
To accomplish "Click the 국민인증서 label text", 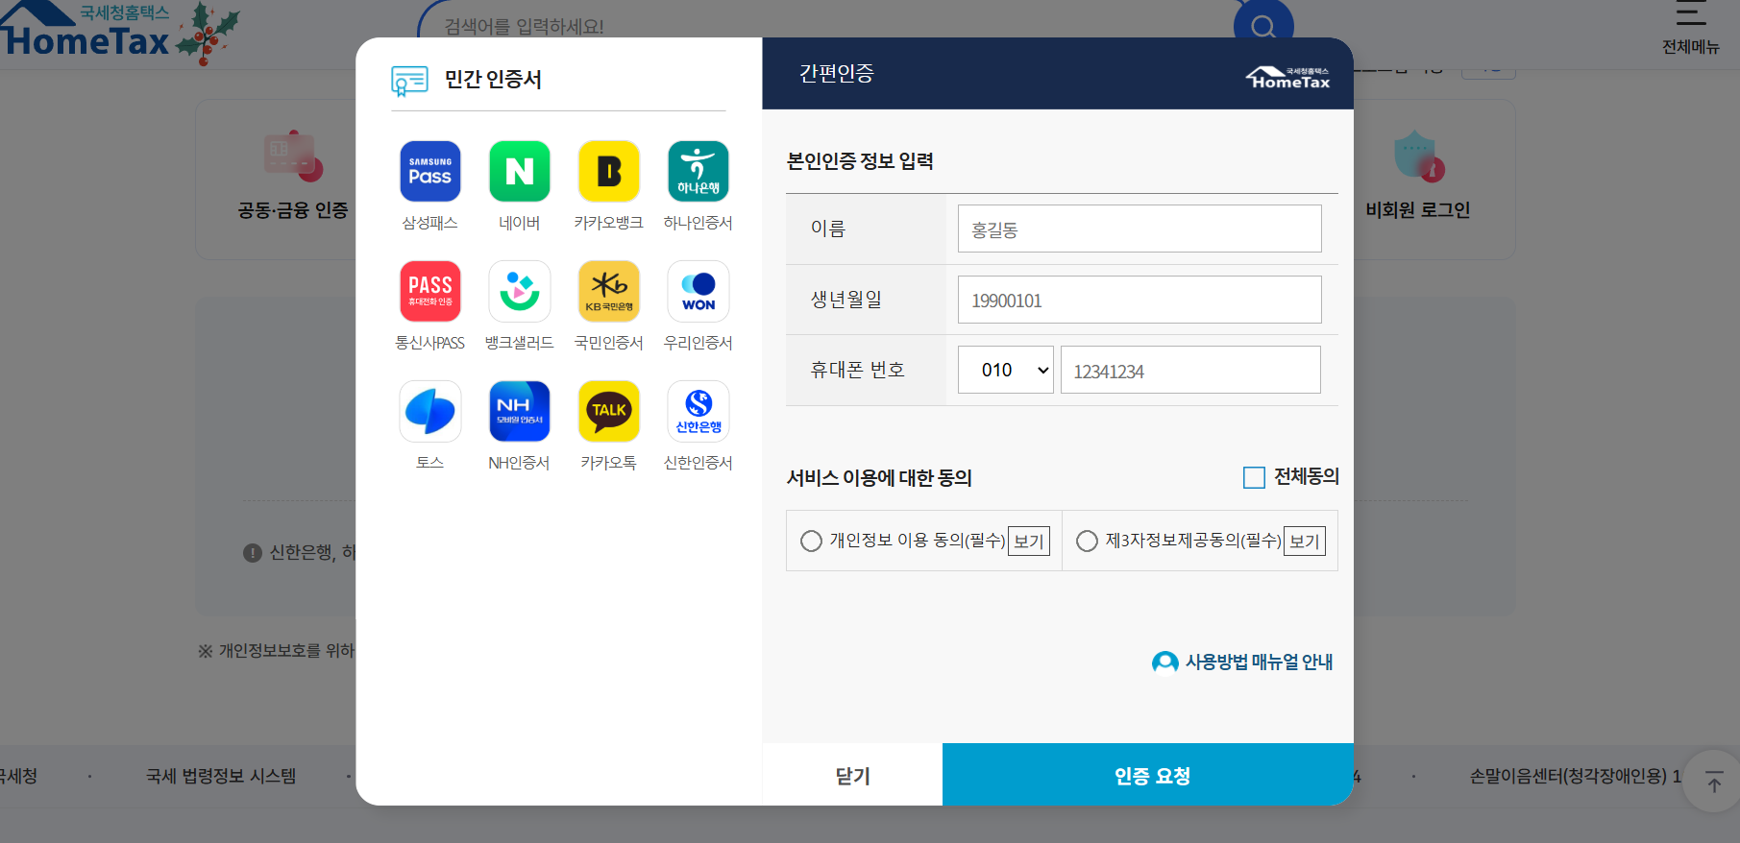I will coord(608,343).
